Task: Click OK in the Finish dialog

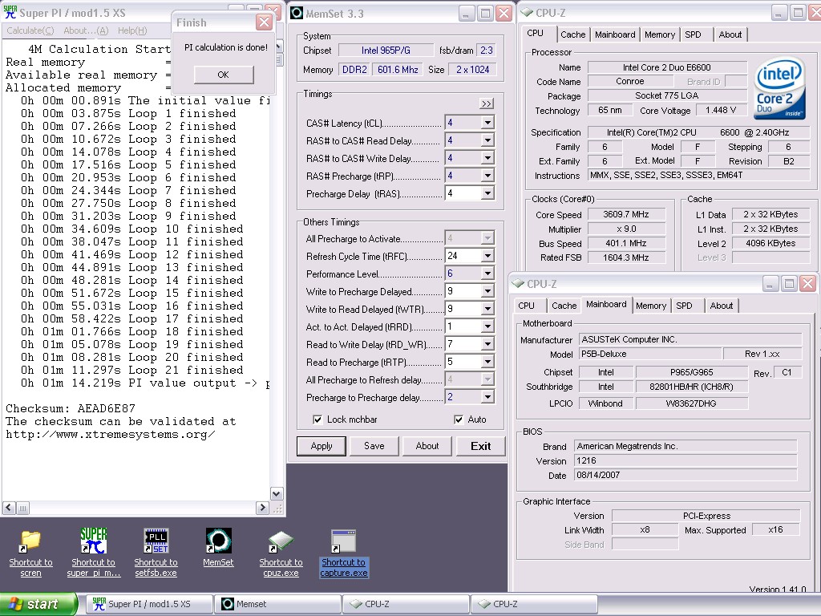Action: pyautogui.click(x=224, y=75)
